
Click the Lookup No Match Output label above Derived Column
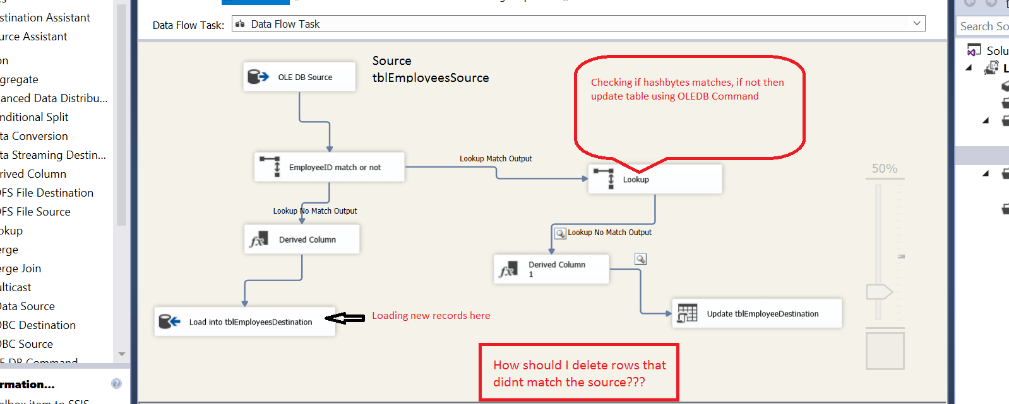pos(315,211)
